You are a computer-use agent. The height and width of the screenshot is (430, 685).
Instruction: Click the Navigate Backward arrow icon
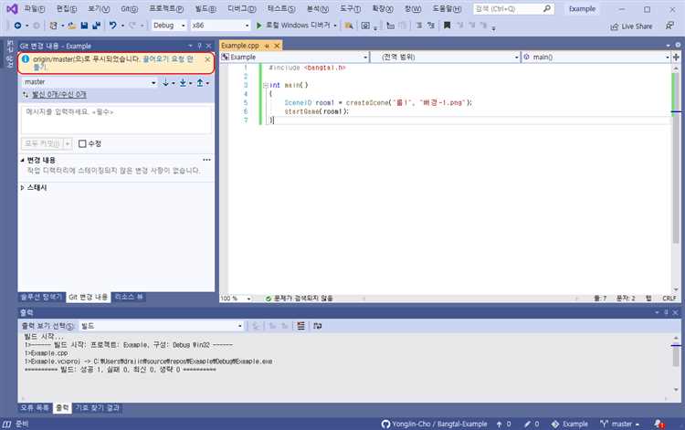pyautogui.click(x=17, y=26)
